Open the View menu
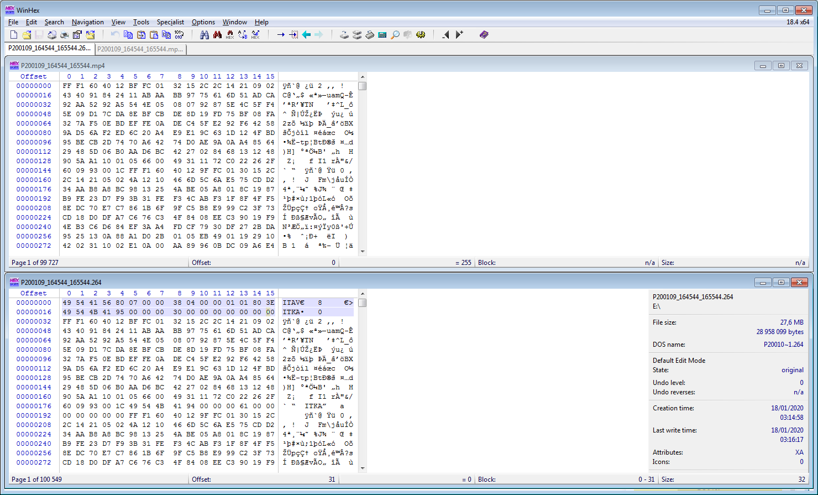This screenshot has width=818, height=495. point(118,22)
